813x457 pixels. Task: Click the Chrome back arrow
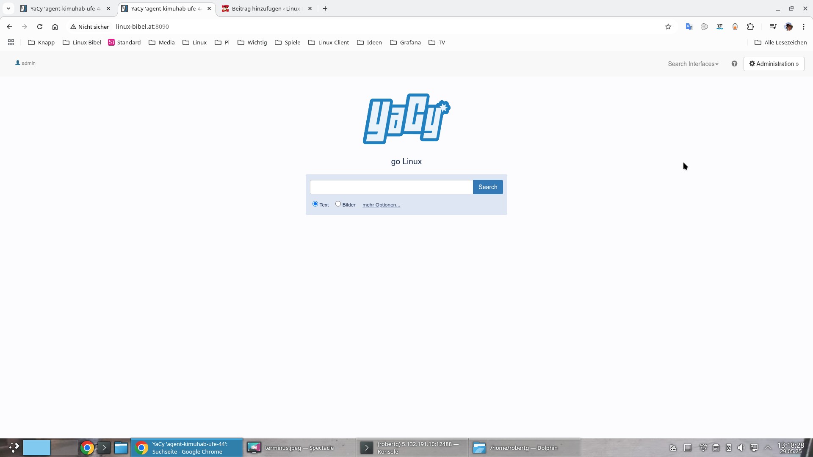9,27
